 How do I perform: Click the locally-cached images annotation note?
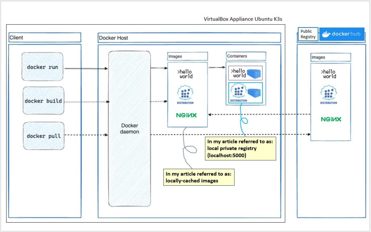click(199, 177)
